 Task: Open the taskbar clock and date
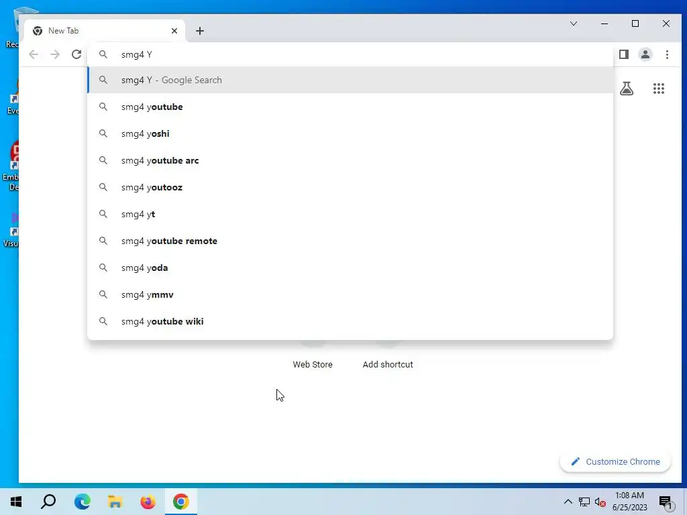[629, 502]
